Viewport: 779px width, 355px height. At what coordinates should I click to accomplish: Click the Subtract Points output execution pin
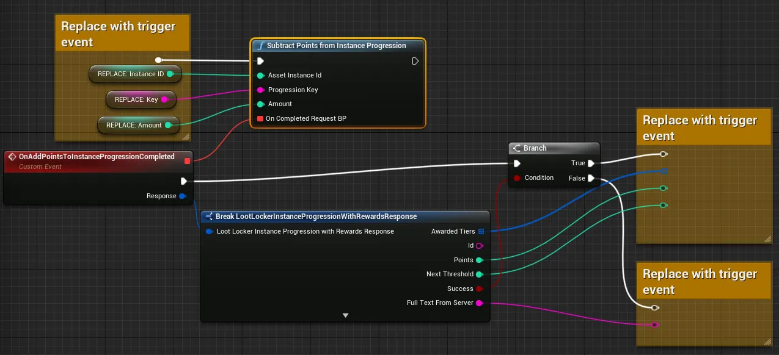click(415, 61)
